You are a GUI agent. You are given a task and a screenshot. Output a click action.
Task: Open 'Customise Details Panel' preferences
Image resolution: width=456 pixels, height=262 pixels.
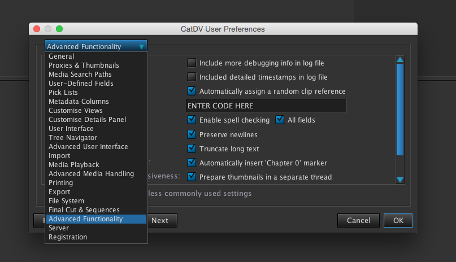click(87, 120)
